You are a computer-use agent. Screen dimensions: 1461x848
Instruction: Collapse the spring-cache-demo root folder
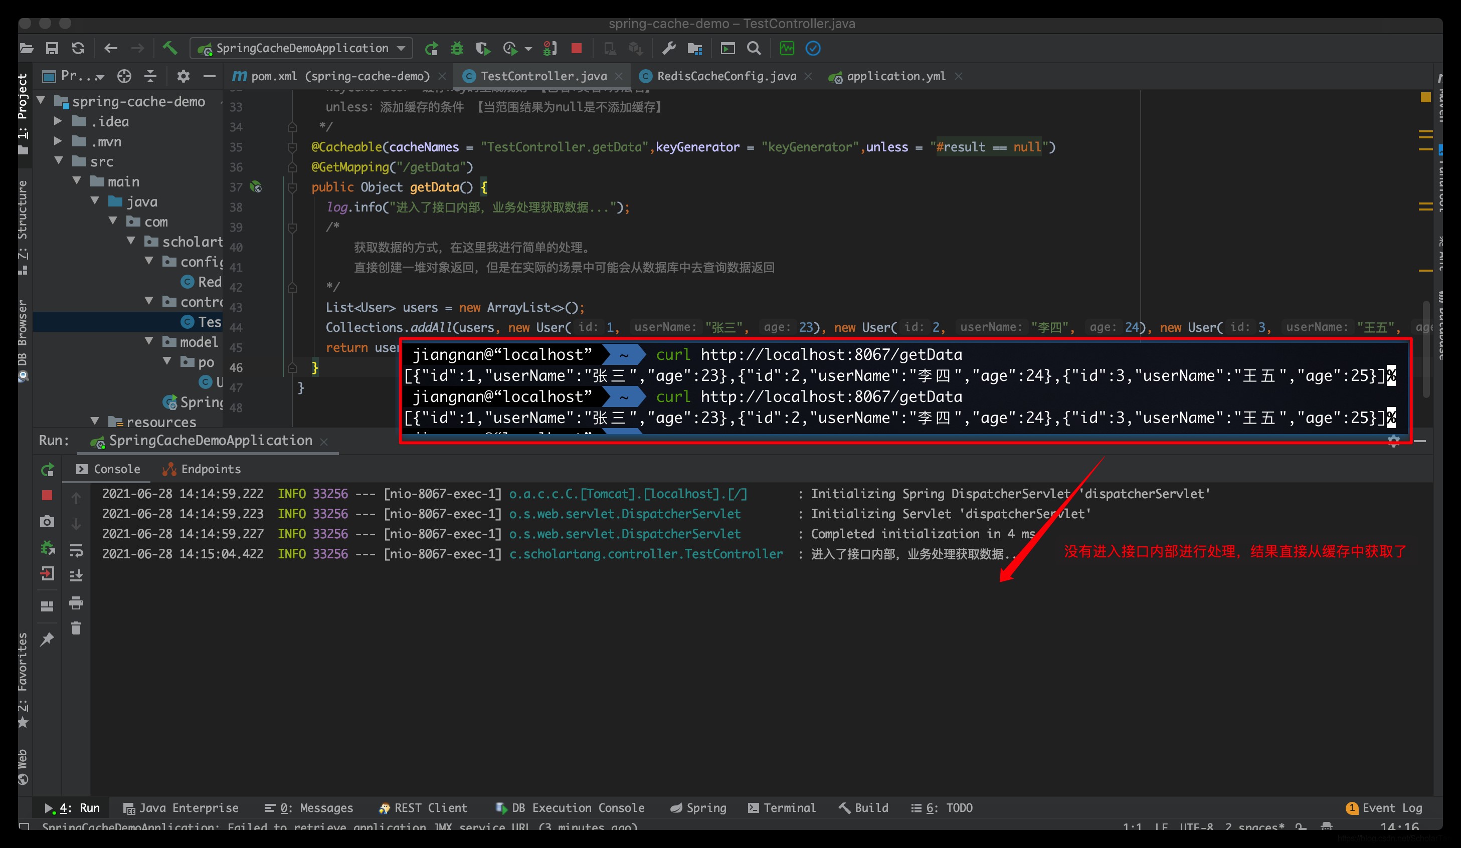click(x=41, y=101)
